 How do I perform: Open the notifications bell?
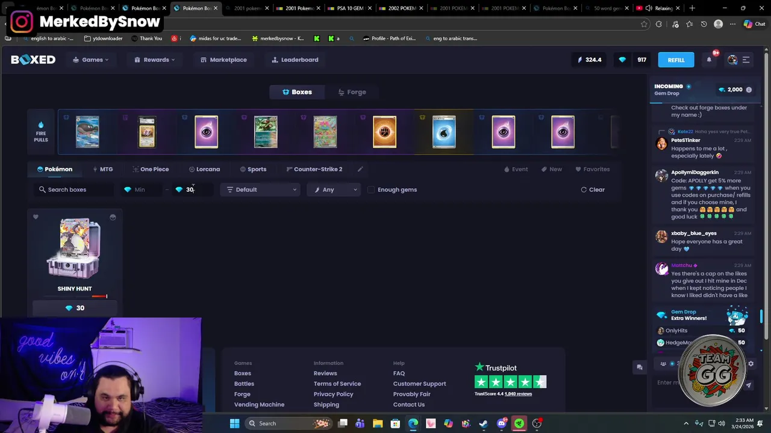click(709, 60)
